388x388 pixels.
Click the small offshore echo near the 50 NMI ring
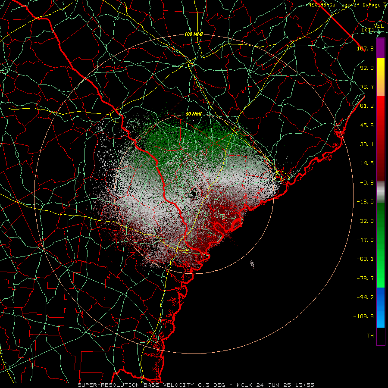point(252,264)
